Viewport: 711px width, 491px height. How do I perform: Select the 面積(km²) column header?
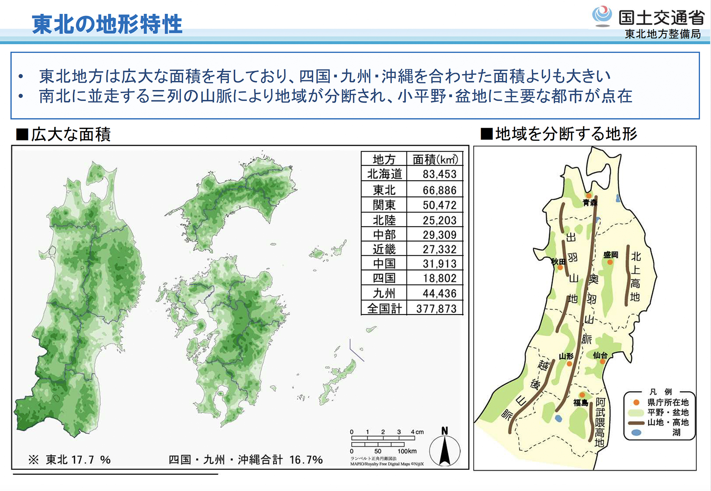point(435,159)
